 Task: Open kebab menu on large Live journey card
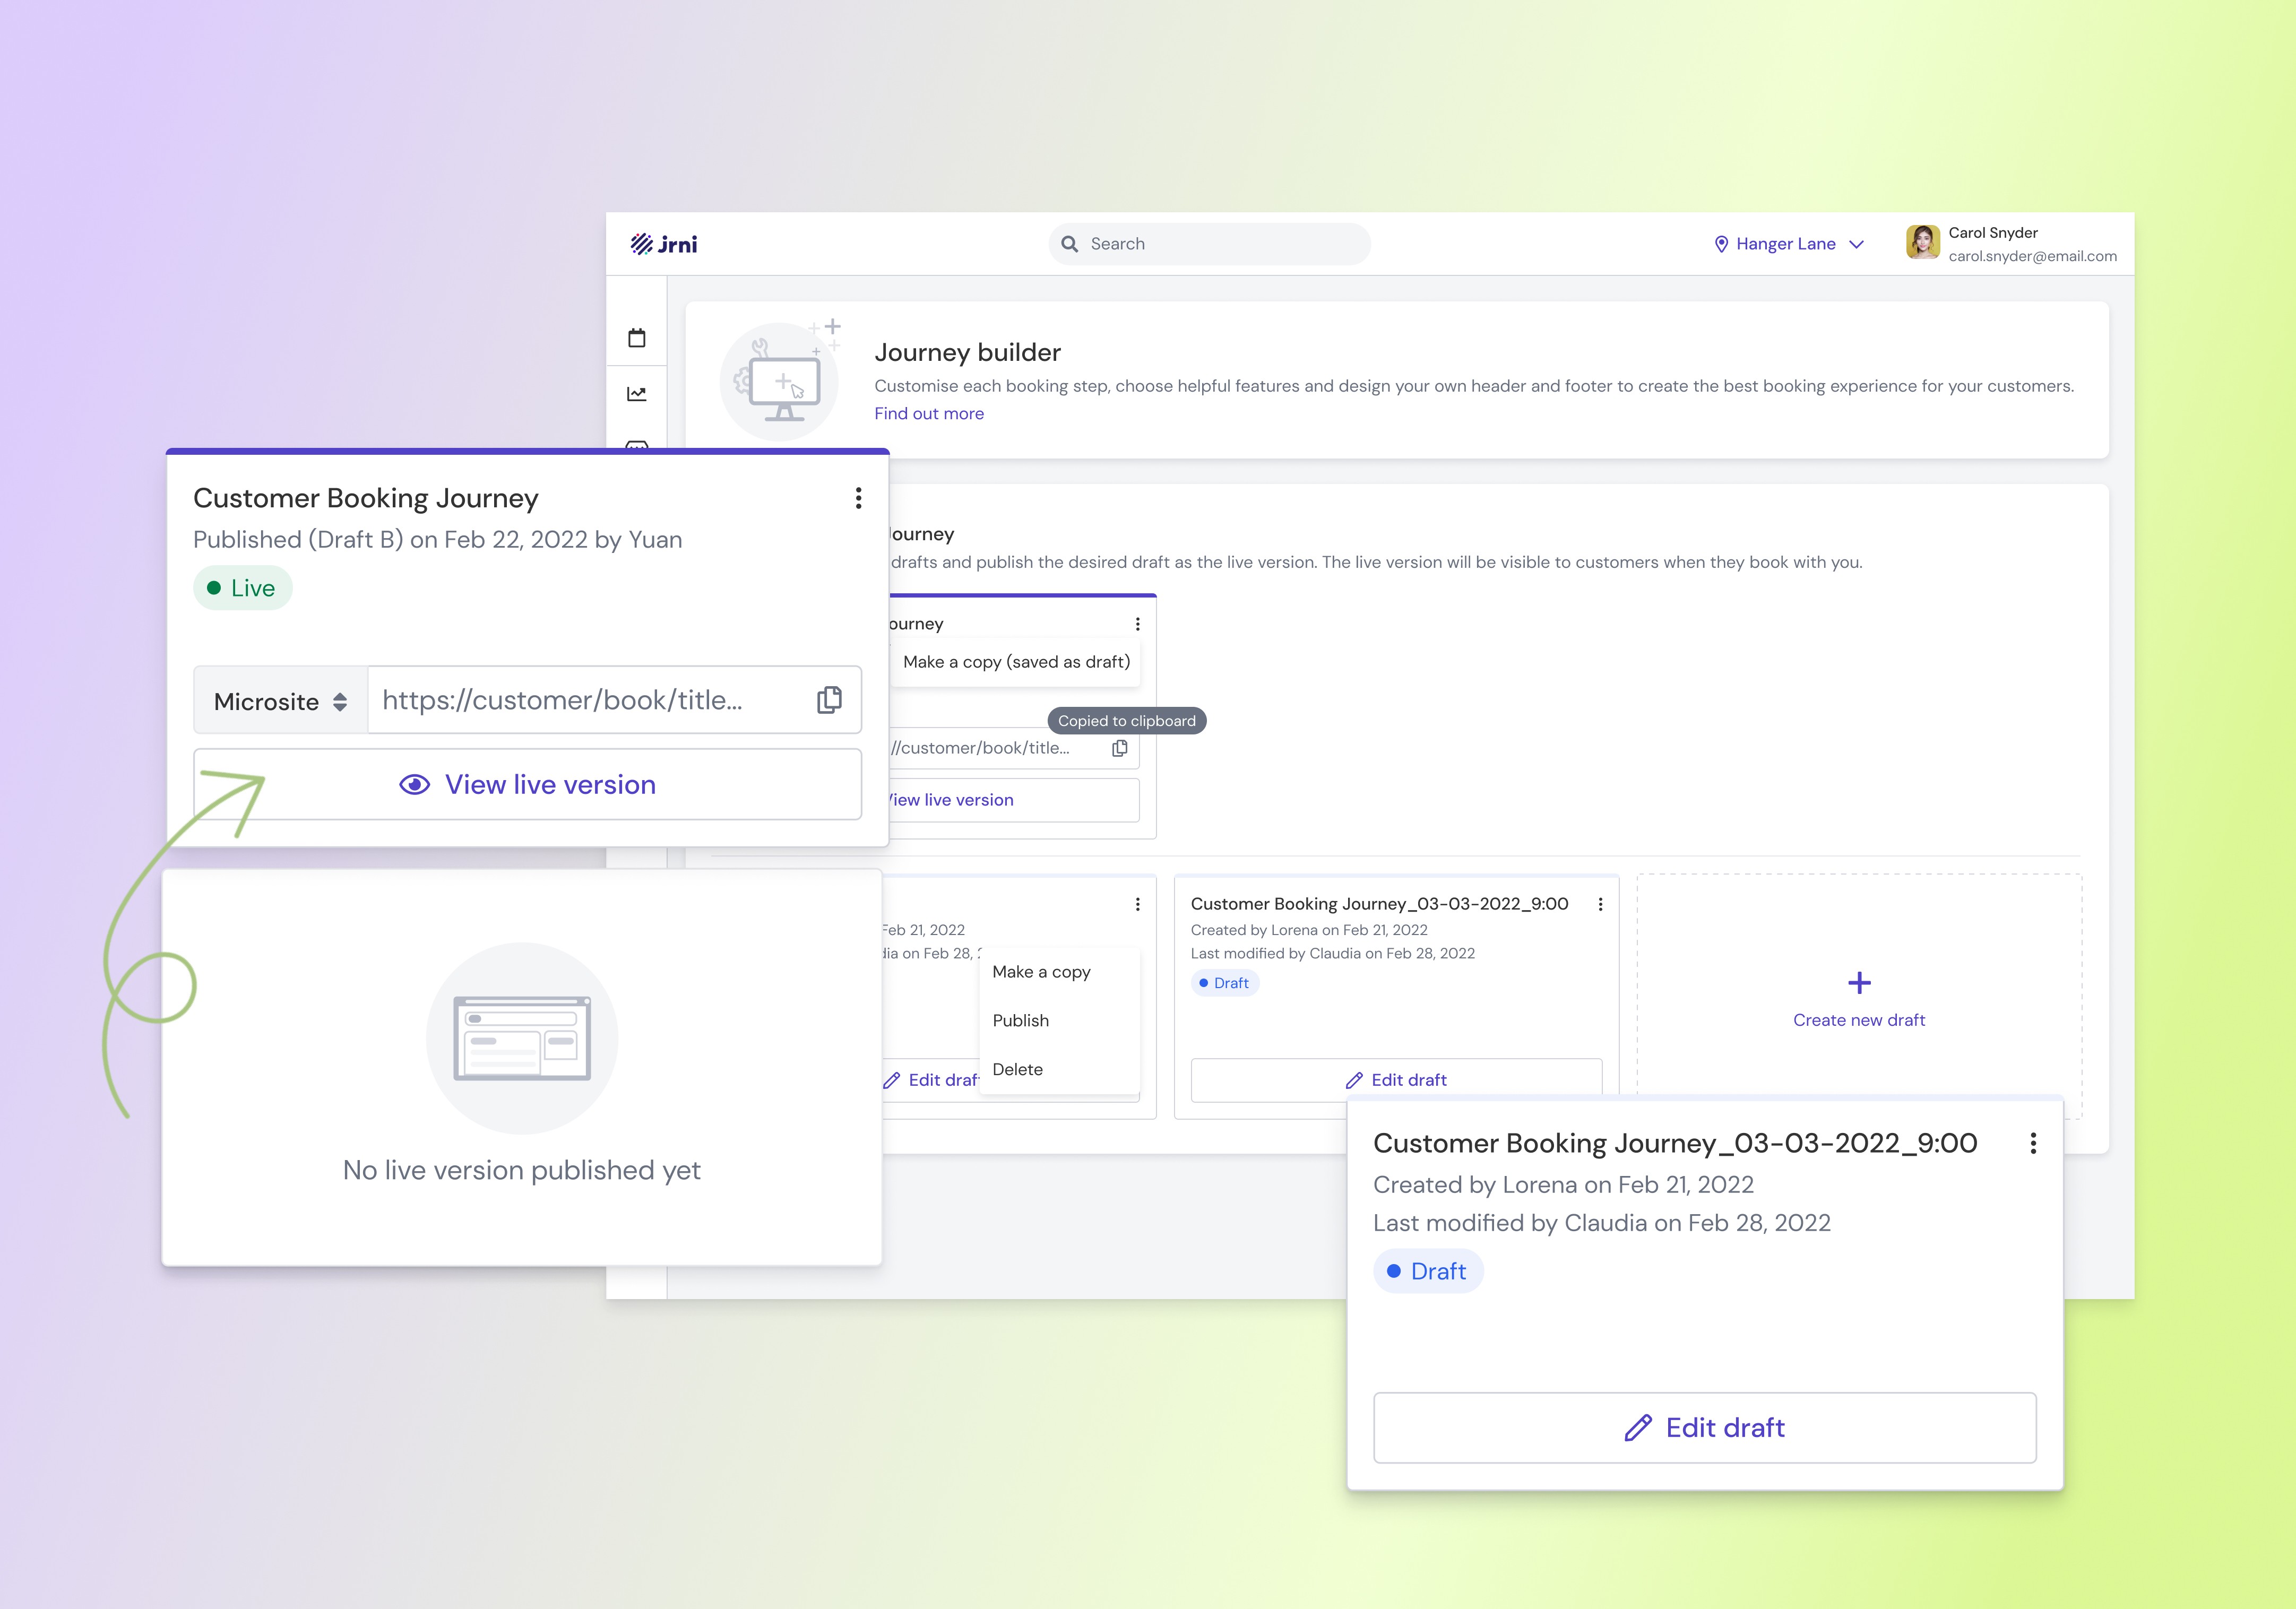pos(858,498)
